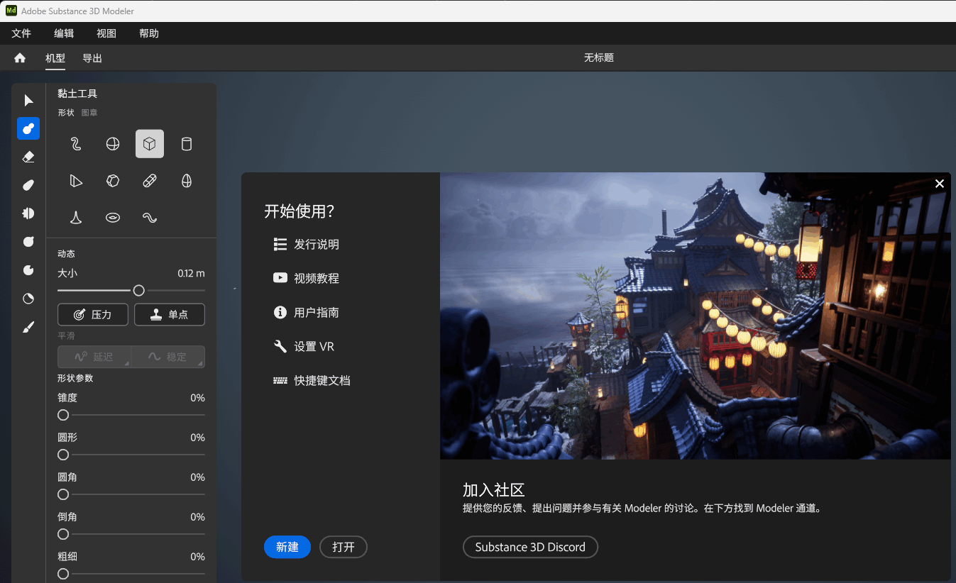This screenshot has height=583, width=956.
Task: Open 用户指南 user guide
Action: 307,313
